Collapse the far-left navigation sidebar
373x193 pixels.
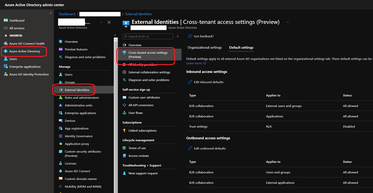point(51,13)
